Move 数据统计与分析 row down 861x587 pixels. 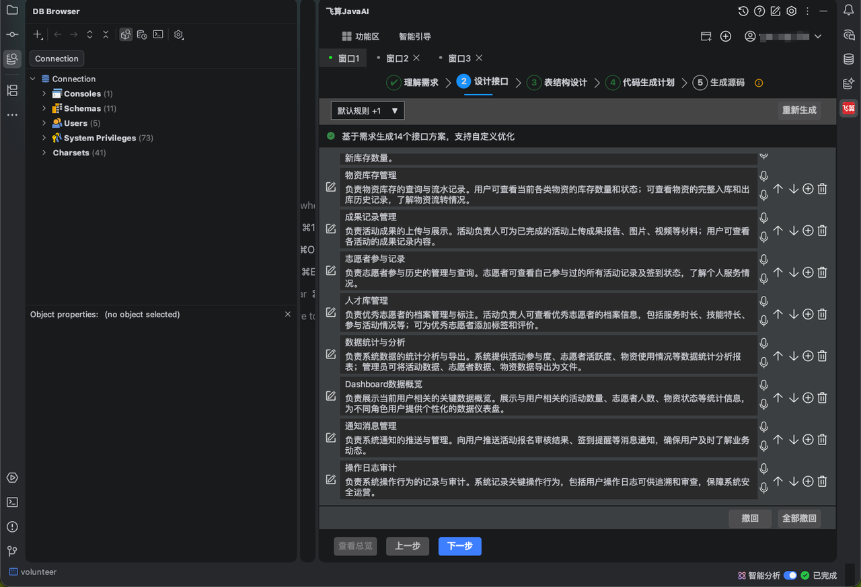(794, 356)
